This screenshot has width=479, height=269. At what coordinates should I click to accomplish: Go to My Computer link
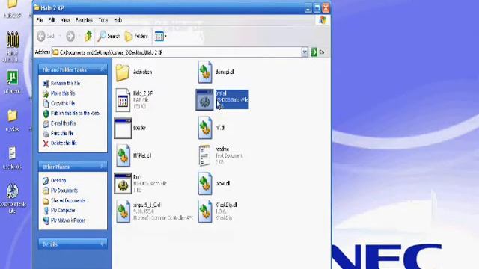63,211
